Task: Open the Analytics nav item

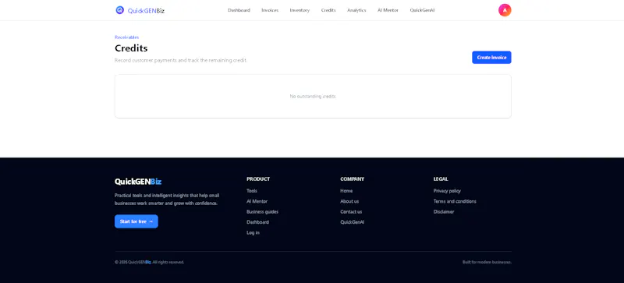Action: click(x=356, y=10)
